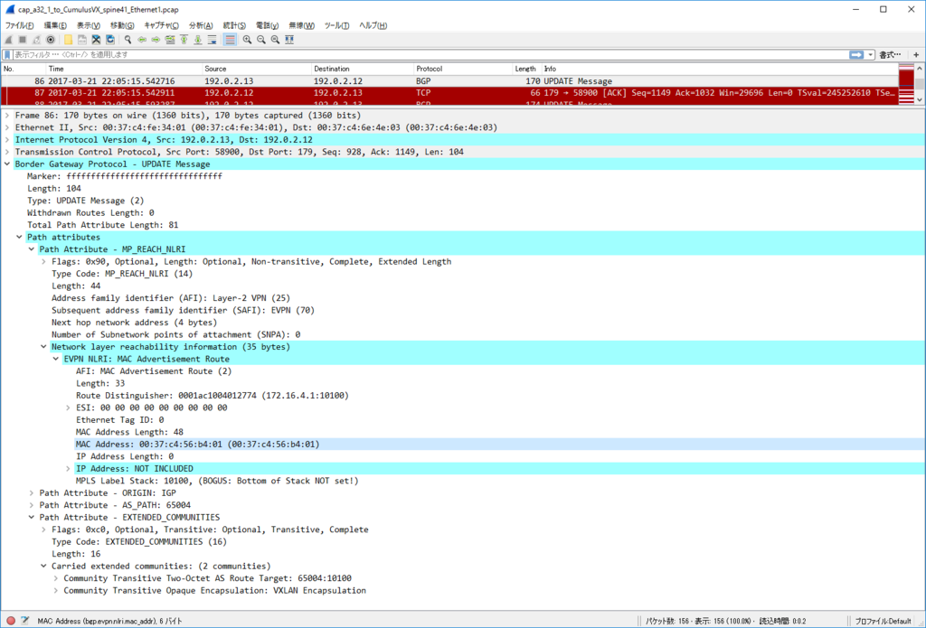Image resolution: width=926 pixels, height=628 pixels.
Task: Go back in packet history arrow
Action: pyautogui.click(x=142, y=40)
